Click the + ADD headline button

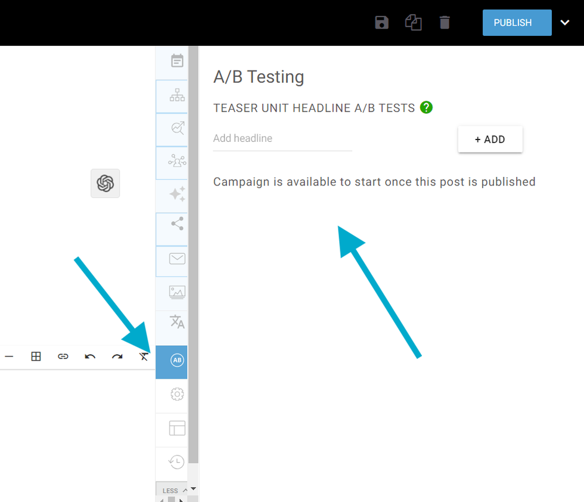(490, 140)
